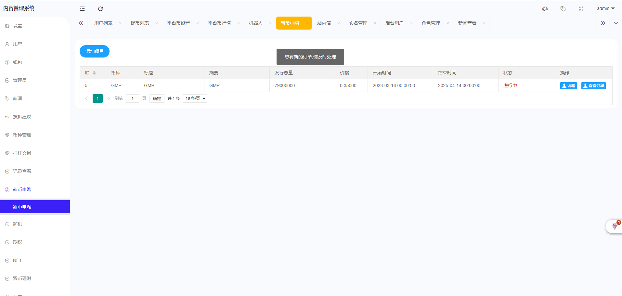Close the 新币申购 tab
The height and width of the screenshot is (296, 622).
(306, 23)
